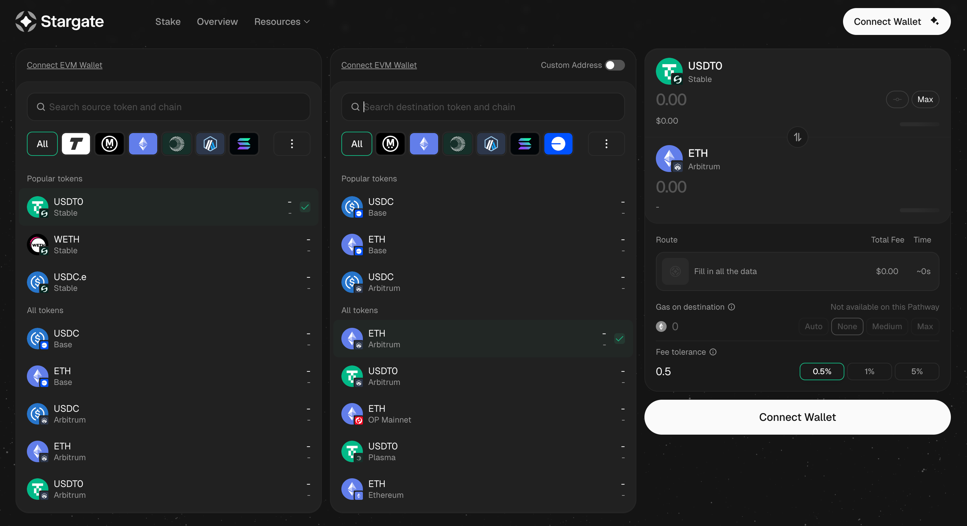
Task: Click the info icon beside Fee tolerance
Action: [713, 352]
